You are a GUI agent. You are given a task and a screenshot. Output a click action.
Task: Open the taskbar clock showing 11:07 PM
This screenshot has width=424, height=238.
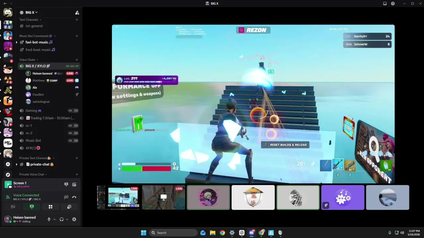click(414, 233)
